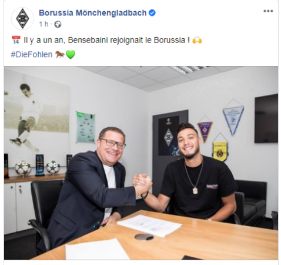Open Borussia Mönchengladbach profile picture

22,19
